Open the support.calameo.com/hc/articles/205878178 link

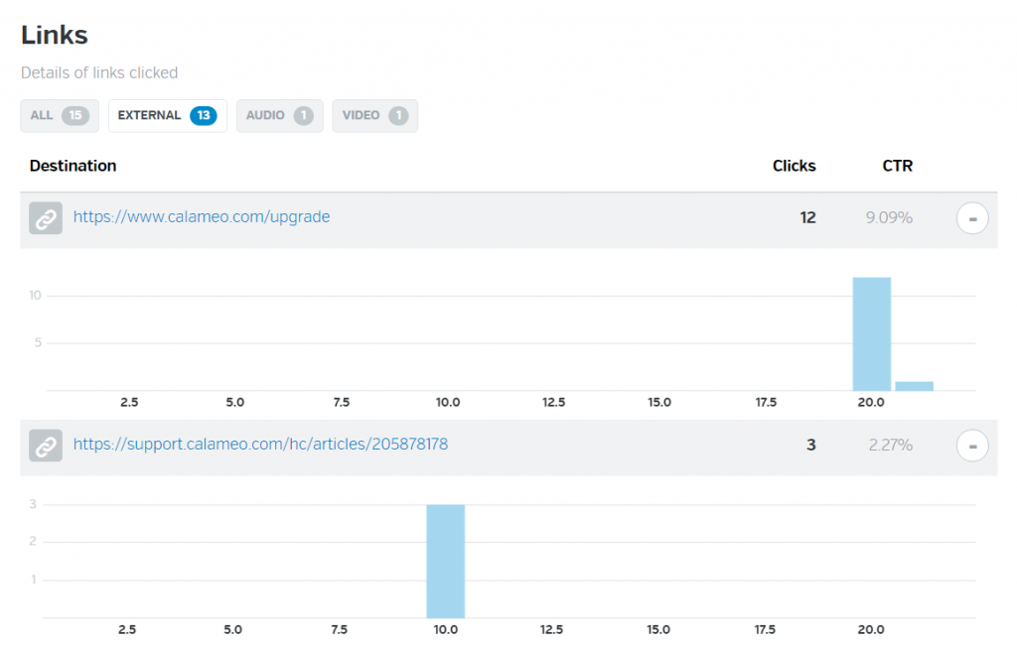[261, 445]
